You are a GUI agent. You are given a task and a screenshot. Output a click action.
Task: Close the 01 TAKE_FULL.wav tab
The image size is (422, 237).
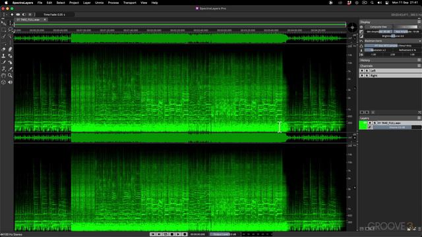(45, 20)
